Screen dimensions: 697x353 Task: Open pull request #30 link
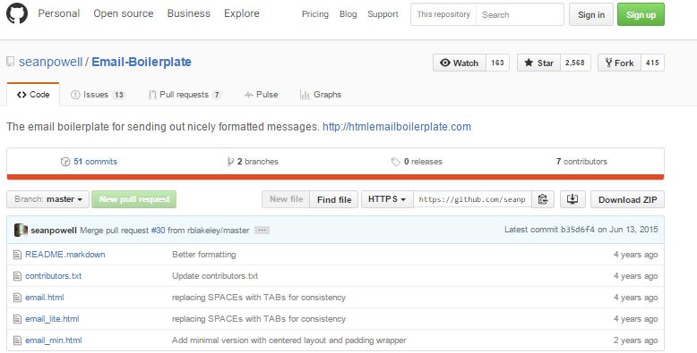point(158,231)
